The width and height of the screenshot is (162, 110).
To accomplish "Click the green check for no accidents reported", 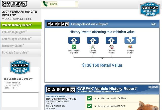I will 89,98.
